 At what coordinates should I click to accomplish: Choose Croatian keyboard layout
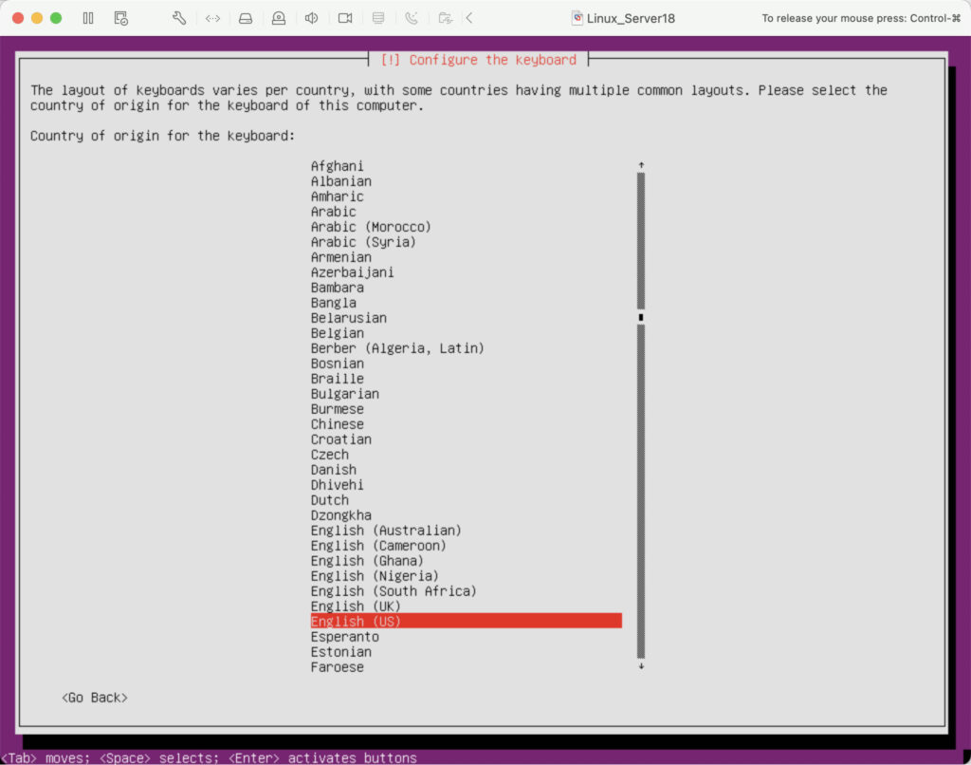click(x=466, y=439)
